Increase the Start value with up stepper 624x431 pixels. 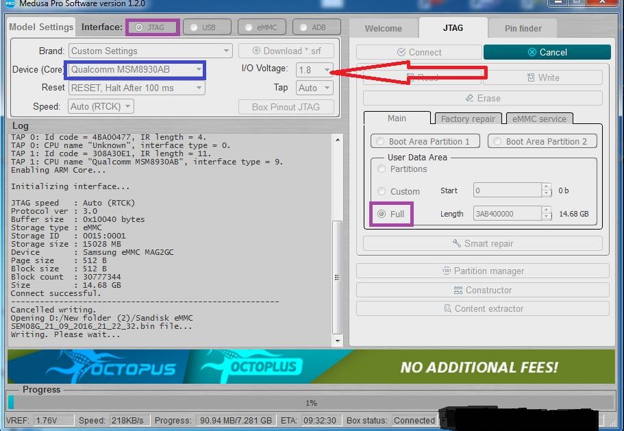coord(547,187)
